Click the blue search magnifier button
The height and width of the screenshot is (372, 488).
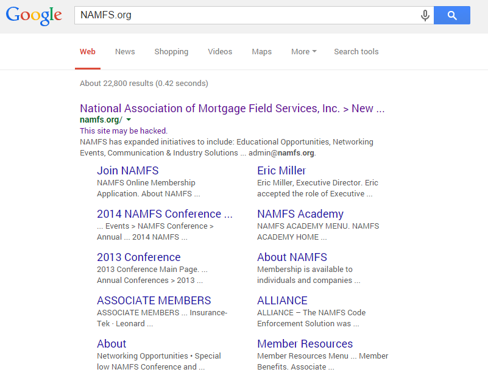(x=452, y=15)
